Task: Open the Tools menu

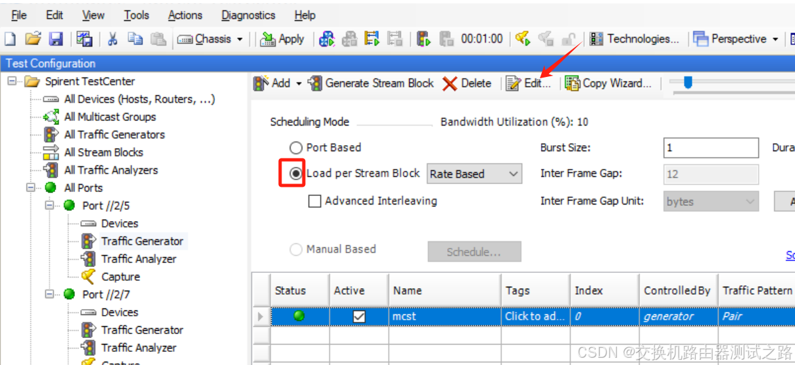Action: click(136, 15)
